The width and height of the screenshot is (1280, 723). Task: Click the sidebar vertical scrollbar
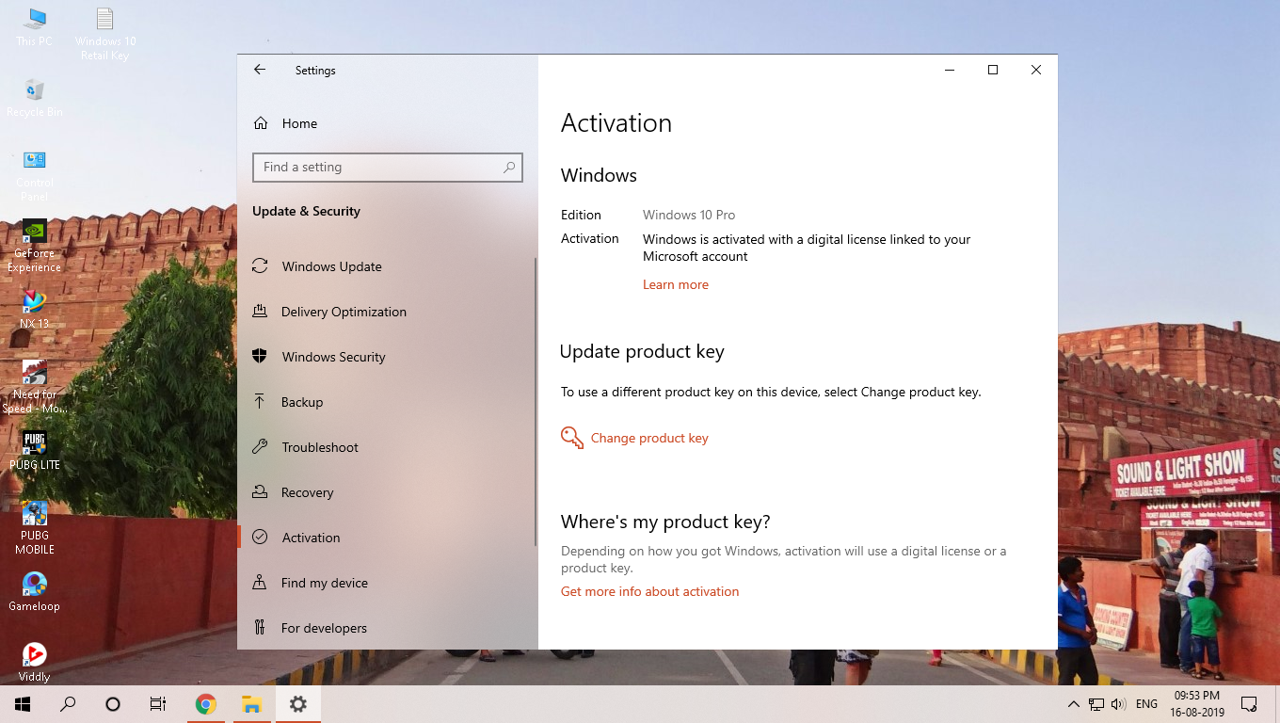point(536,402)
